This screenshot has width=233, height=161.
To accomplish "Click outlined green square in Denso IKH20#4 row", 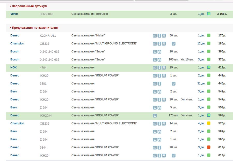I will click(209, 115).
